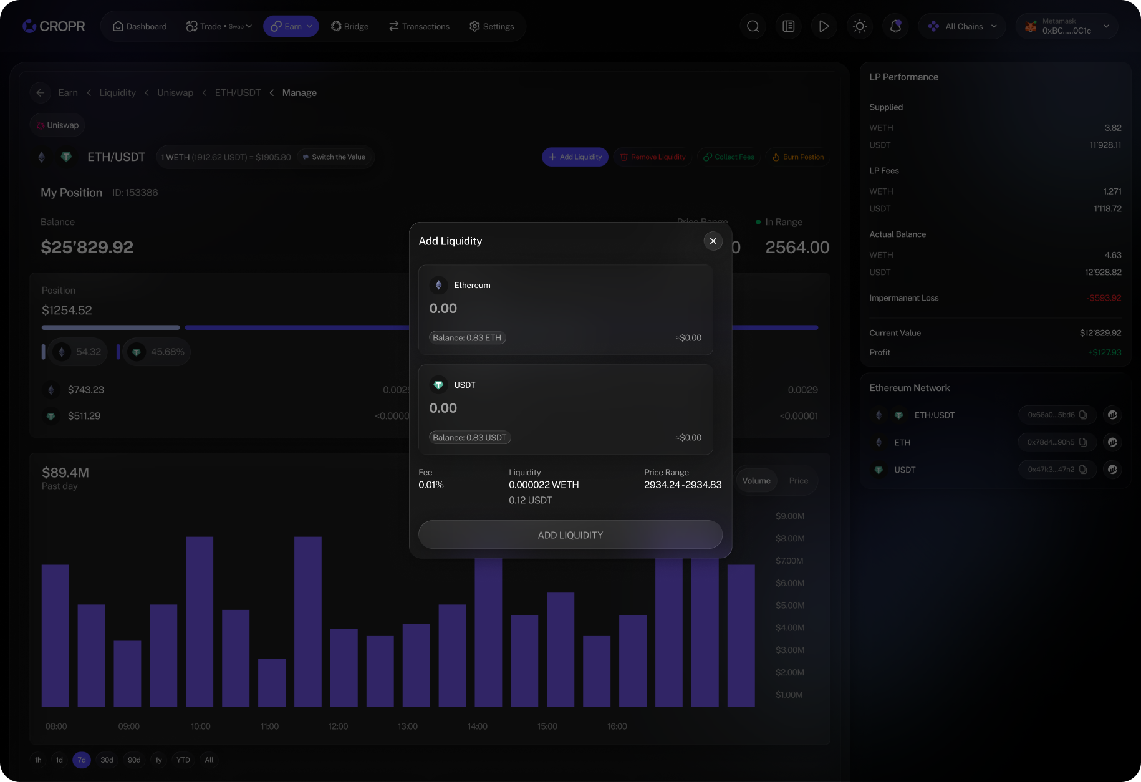Switch chart to Price view

(798, 481)
